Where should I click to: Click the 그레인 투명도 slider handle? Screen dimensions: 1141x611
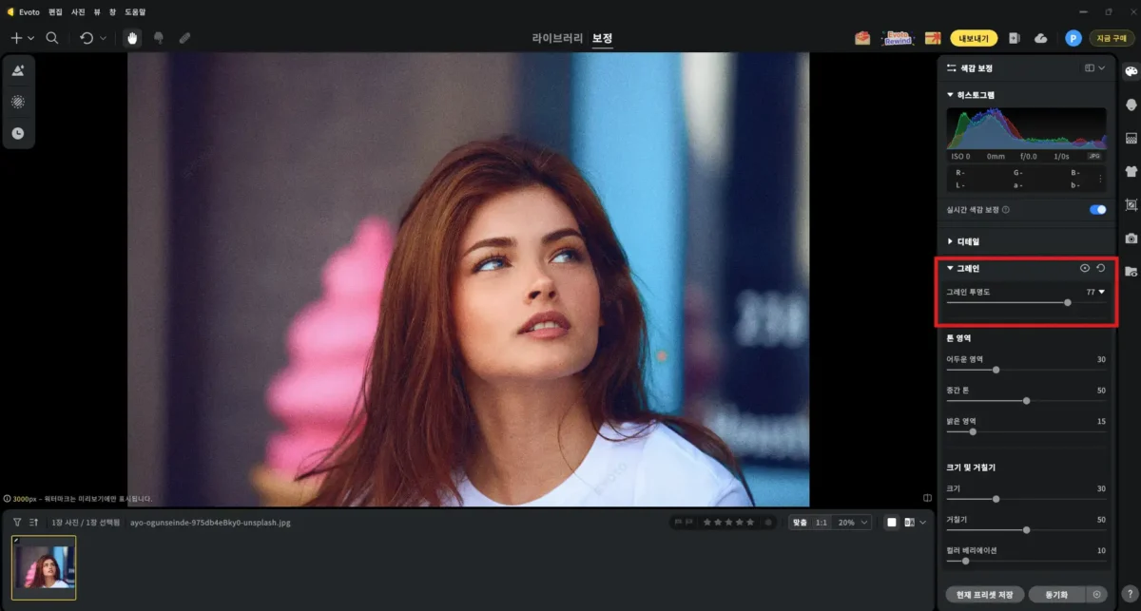[1068, 302]
